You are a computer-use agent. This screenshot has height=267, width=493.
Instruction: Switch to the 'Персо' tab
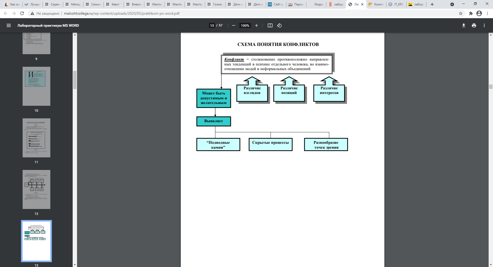(x=296, y=4)
